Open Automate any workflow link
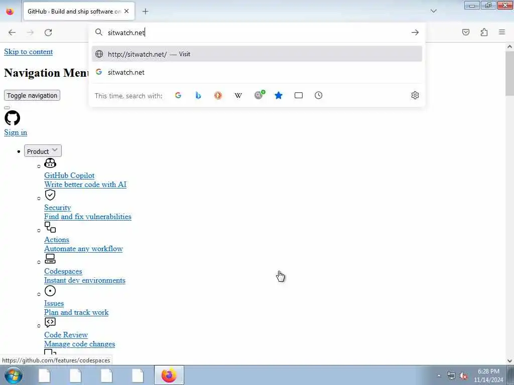Viewport: 514px width, 385px height. coord(84,249)
